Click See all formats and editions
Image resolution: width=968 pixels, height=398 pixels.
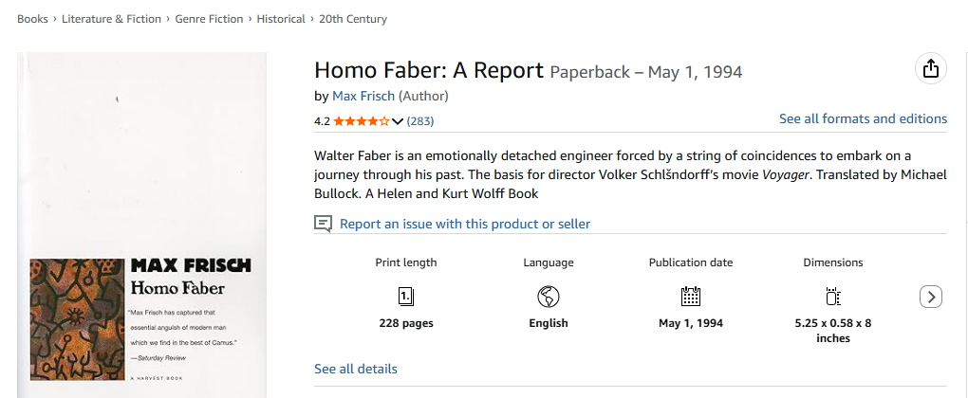[863, 118]
